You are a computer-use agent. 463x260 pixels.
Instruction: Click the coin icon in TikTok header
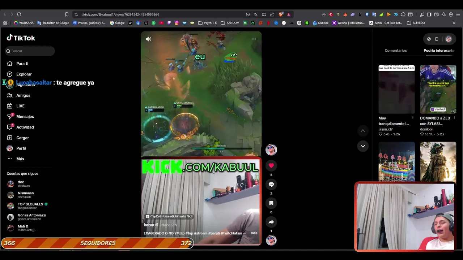tap(429, 39)
